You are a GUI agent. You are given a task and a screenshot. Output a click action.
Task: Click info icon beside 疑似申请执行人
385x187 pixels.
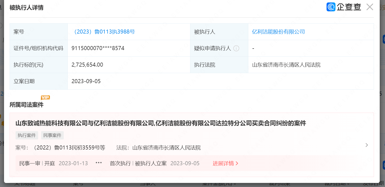tap(236, 48)
